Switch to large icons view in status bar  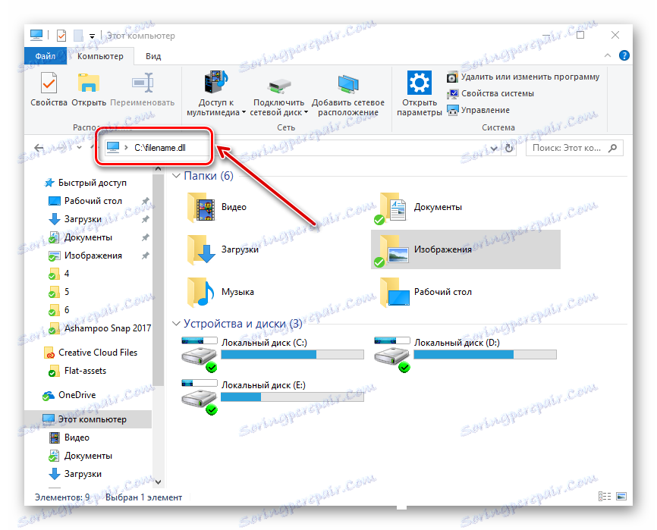[621, 497]
